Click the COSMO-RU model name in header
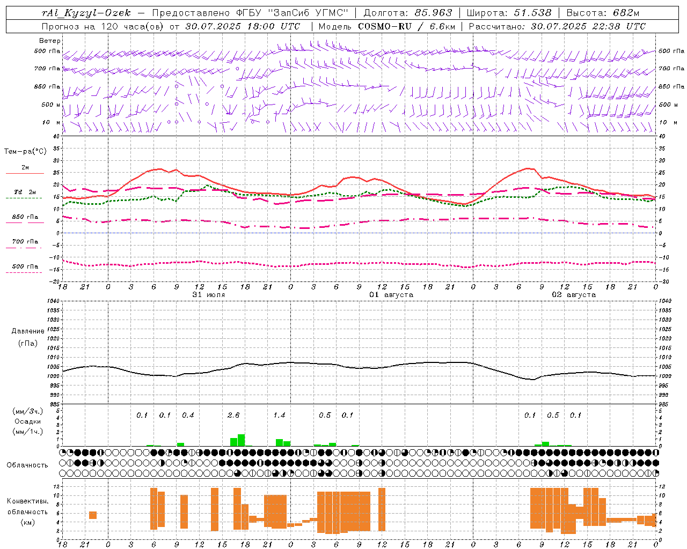 click(x=384, y=26)
